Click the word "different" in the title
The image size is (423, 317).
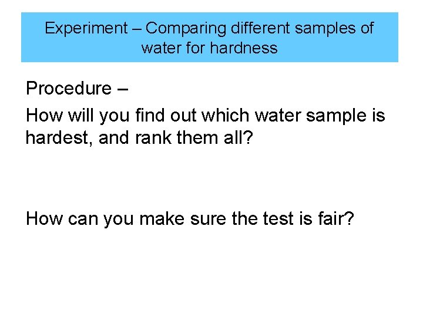point(260,28)
